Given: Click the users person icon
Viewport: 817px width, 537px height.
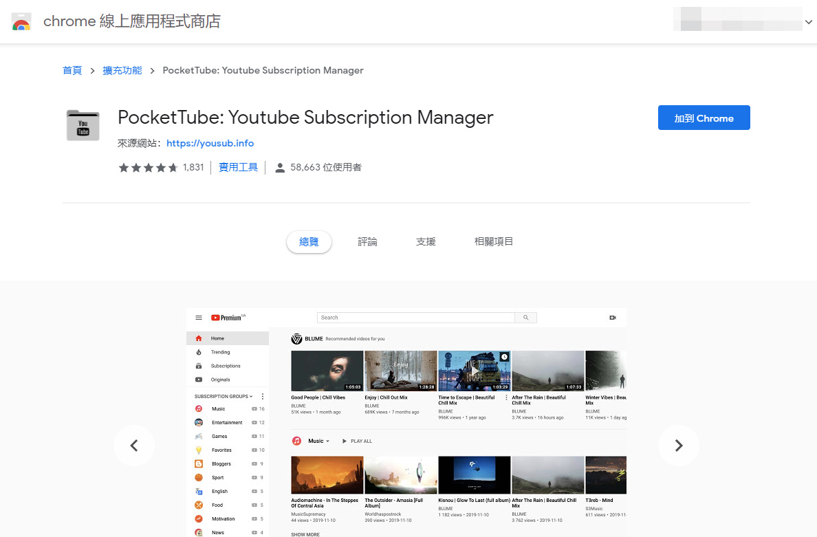Looking at the screenshot, I should point(280,168).
